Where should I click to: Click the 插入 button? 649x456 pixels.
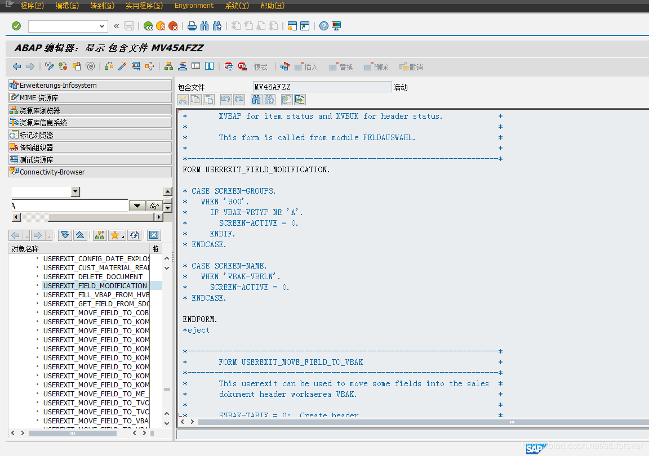tap(306, 67)
